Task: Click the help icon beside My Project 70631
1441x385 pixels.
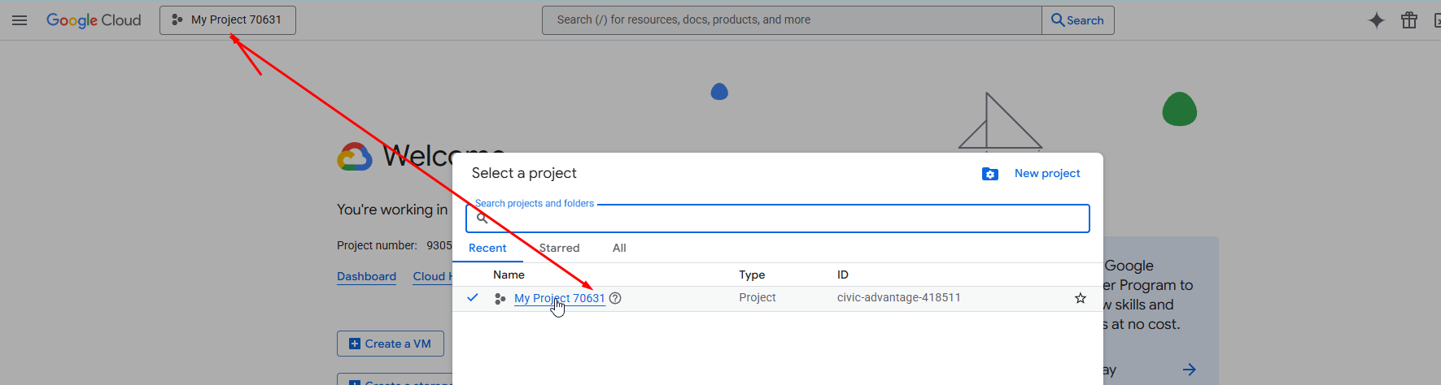Action: 615,298
